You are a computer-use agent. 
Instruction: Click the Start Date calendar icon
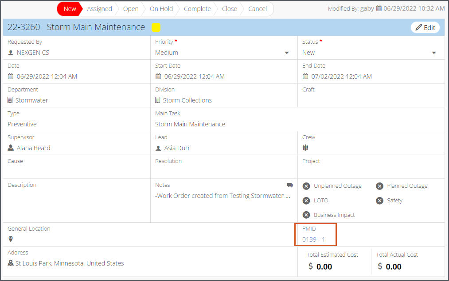[158, 76]
